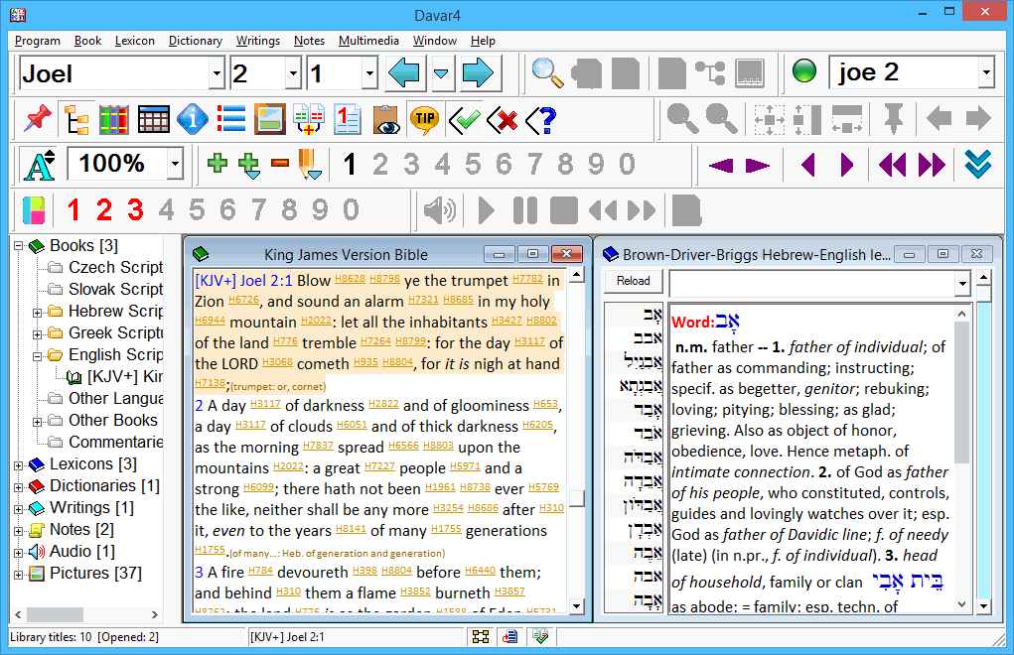1014x655 pixels.
Task: Click Strong's number H3068 link
Action: click(x=277, y=362)
